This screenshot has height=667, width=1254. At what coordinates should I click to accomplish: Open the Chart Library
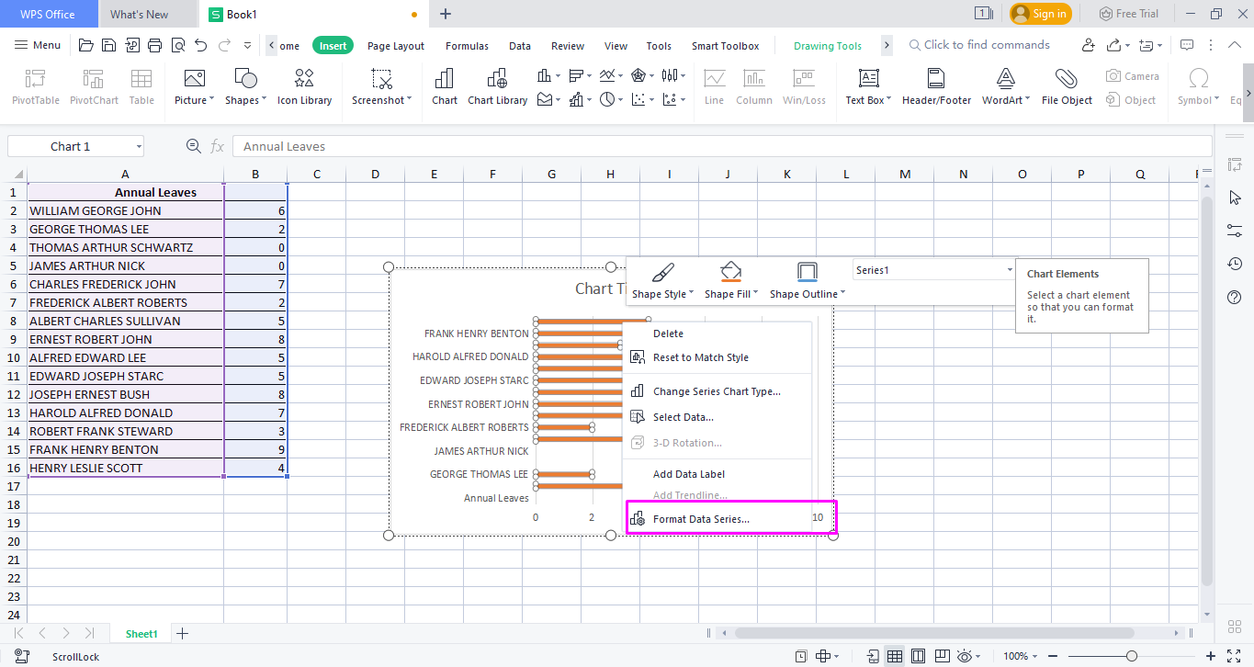pos(497,85)
